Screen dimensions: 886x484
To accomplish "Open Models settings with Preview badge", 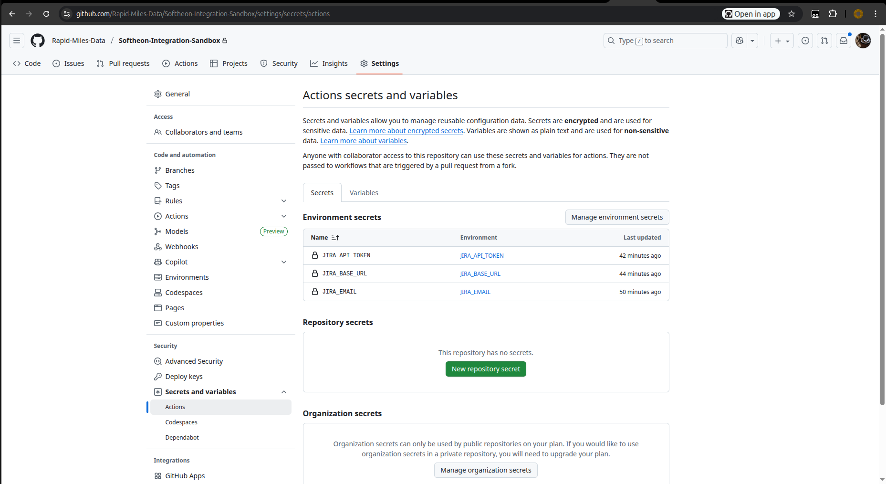I will point(221,231).
